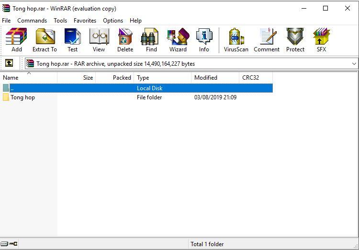Click the WinRAR icon in title bar
Screen dimensions: 359x250
[6, 9]
